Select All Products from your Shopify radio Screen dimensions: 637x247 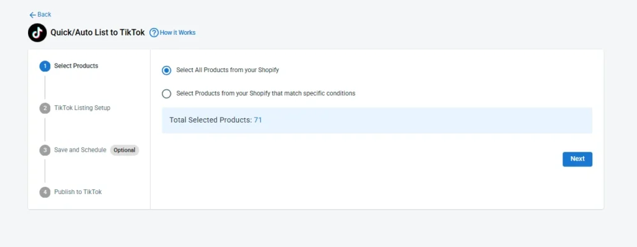tap(167, 70)
